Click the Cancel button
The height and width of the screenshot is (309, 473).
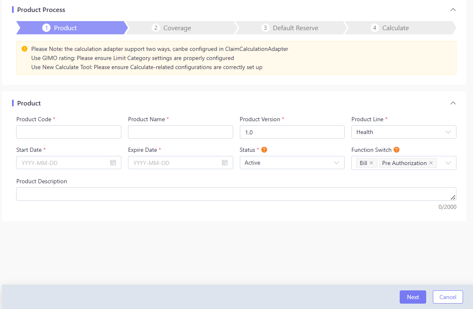click(448, 297)
